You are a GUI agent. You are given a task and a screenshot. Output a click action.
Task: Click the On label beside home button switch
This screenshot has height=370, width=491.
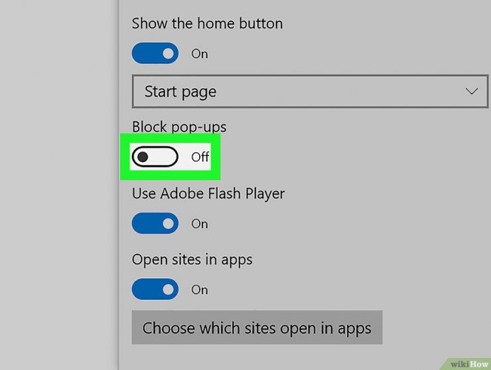coord(200,54)
